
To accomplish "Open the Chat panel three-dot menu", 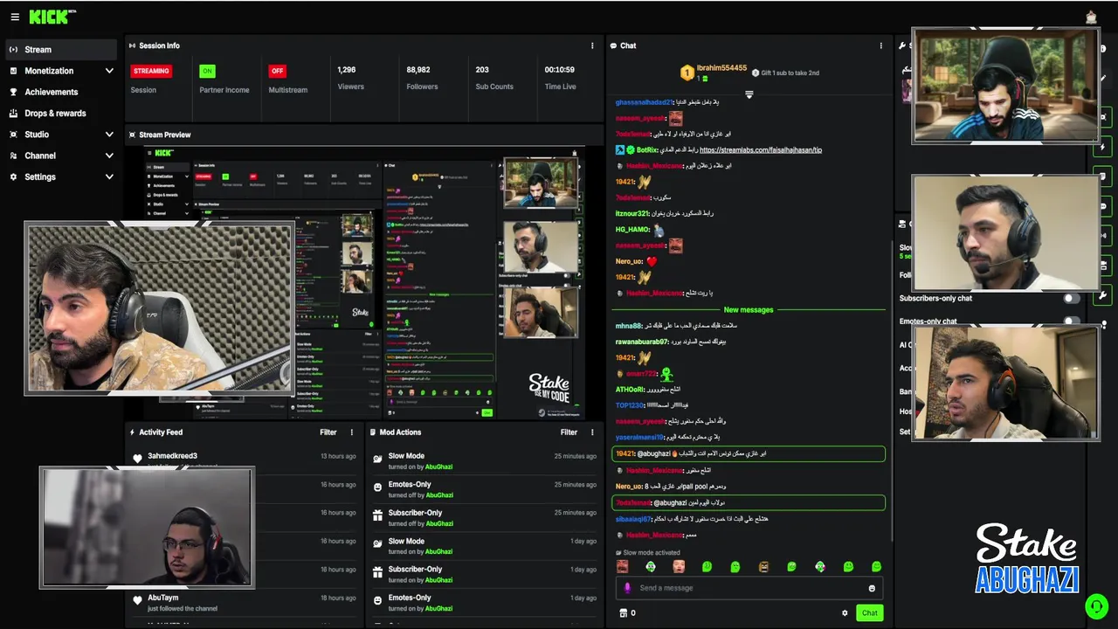I will [880, 45].
